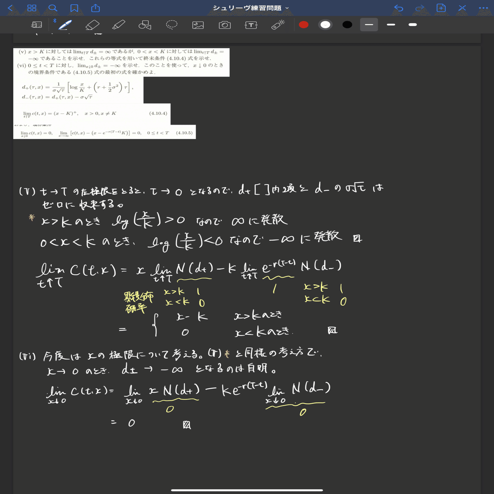This screenshot has width=494, height=494.
Task: Undo the last stroke
Action: coord(399,8)
